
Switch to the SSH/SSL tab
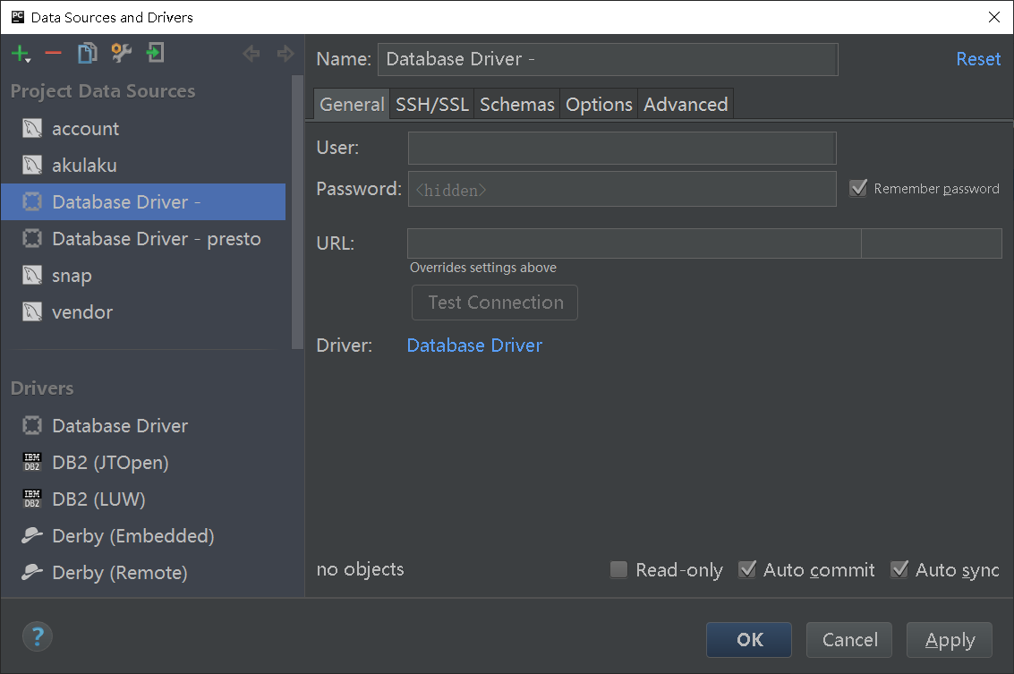pyautogui.click(x=431, y=104)
